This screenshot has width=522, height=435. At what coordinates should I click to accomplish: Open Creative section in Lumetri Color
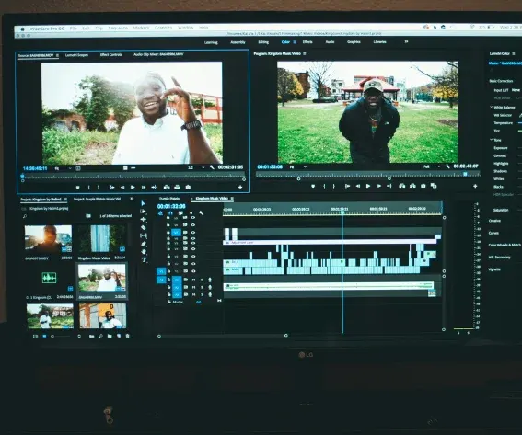[x=494, y=221]
